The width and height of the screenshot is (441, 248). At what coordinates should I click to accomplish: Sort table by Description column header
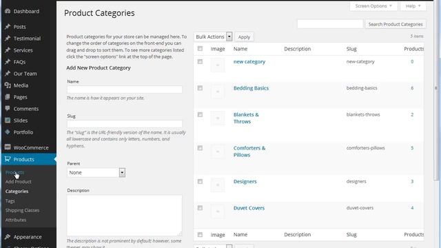[297, 49]
